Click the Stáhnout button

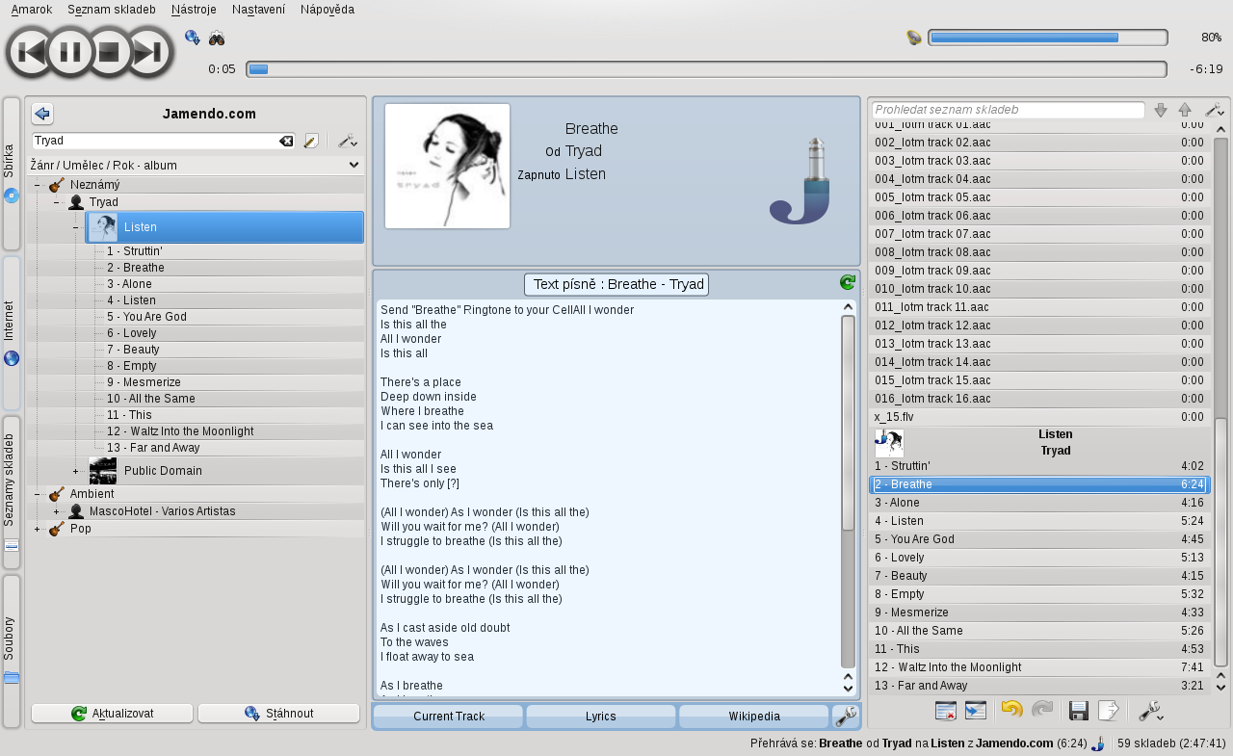click(x=278, y=714)
